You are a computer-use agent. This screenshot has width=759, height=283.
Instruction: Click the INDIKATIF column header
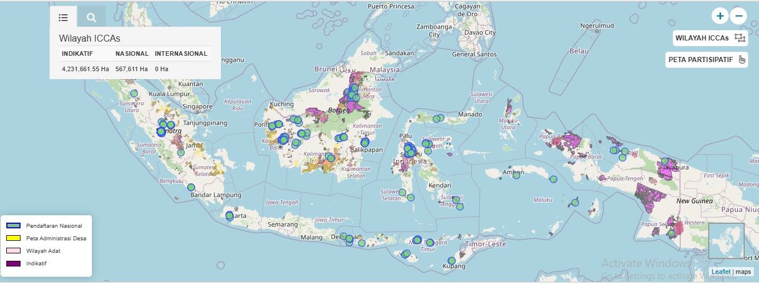click(x=77, y=54)
